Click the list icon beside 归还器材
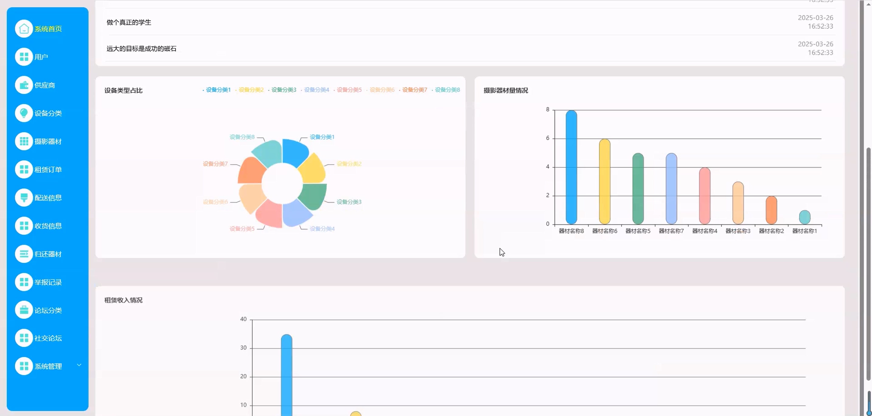The width and height of the screenshot is (872, 416). pos(24,254)
